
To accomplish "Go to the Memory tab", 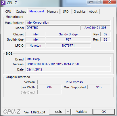I will (53, 12).
